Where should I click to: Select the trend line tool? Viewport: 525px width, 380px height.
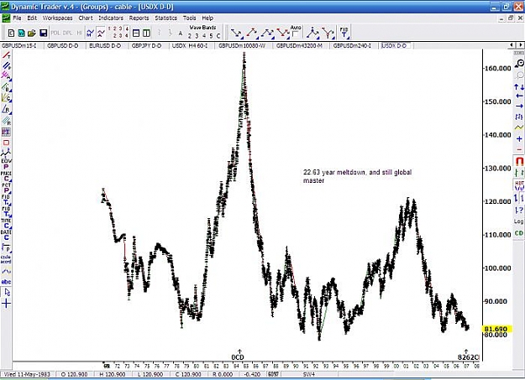7,55
